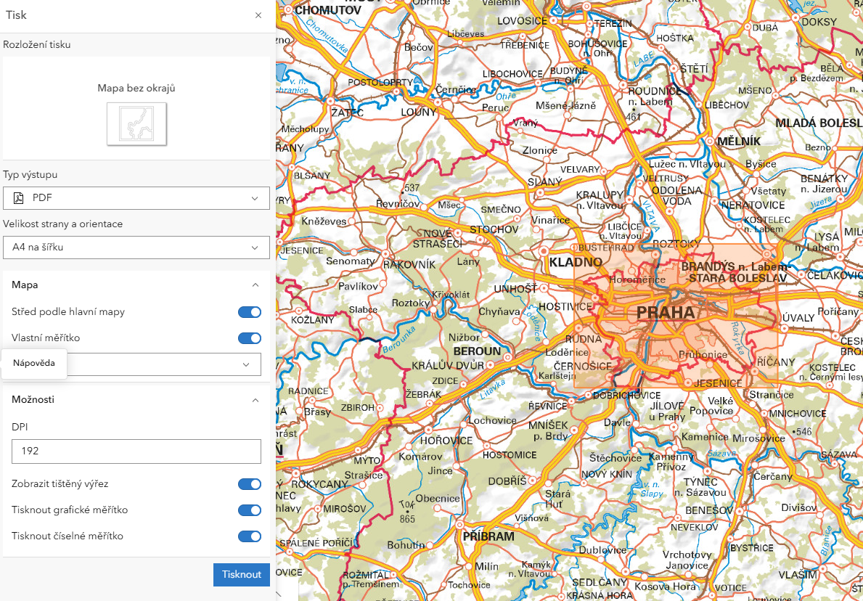Click the PDF file icon in output type
The image size is (863, 601).
click(x=19, y=198)
